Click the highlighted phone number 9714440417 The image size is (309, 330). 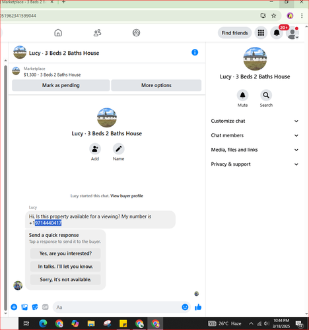click(x=48, y=223)
